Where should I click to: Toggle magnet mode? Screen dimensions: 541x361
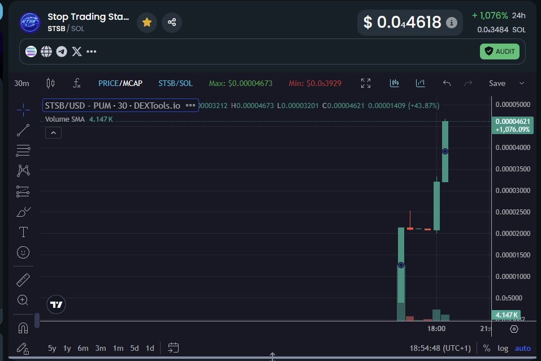point(23,328)
